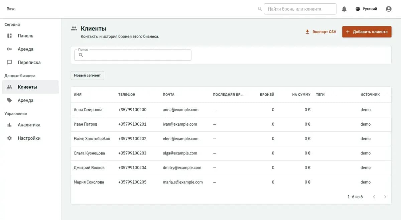
Task: Open client Анна Смирнова
Action: pos(88,110)
